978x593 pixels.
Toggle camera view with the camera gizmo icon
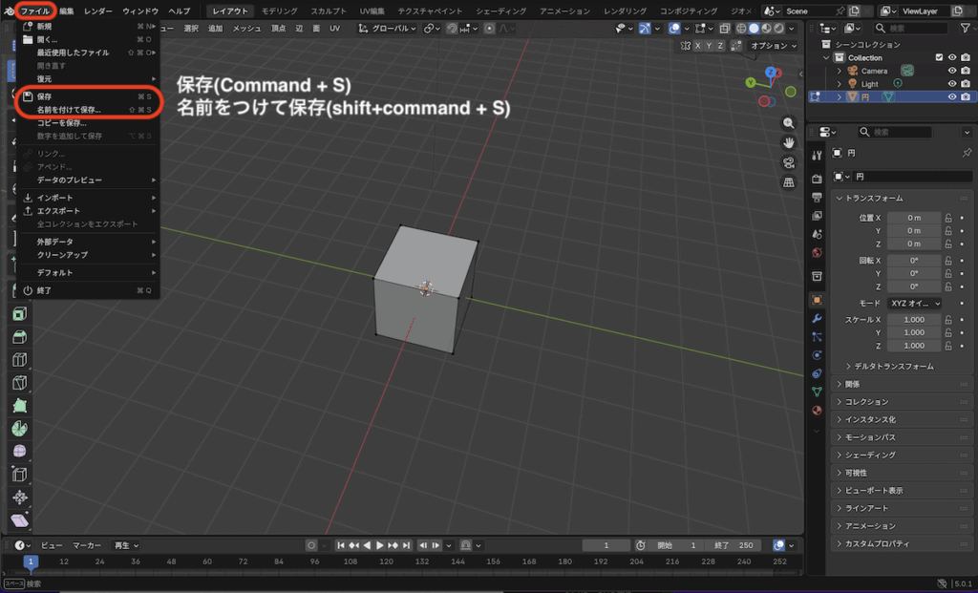point(789,162)
